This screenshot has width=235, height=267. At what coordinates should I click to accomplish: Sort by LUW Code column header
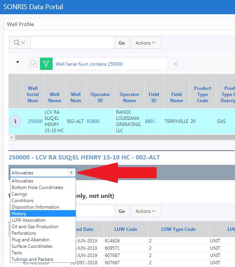click(x=126, y=229)
